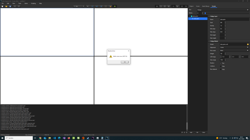This screenshot has height=140, width=250.
Task: Browse for foliage Model file via folder icon
Action: click(248, 44)
